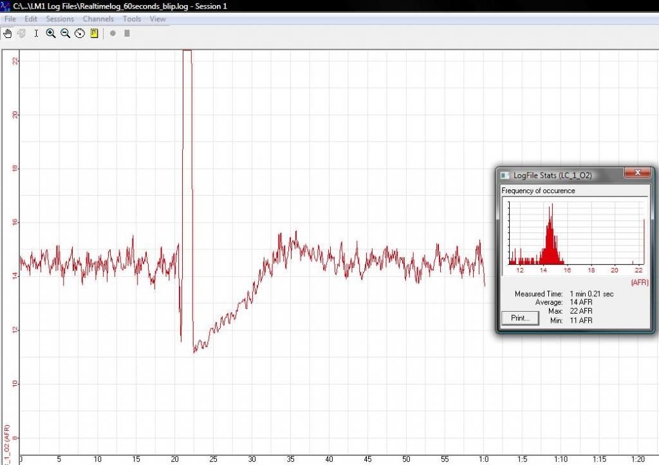Viewport: 659px width, 465px height.
Task: Open the Edit menu
Action: [31, 19]
